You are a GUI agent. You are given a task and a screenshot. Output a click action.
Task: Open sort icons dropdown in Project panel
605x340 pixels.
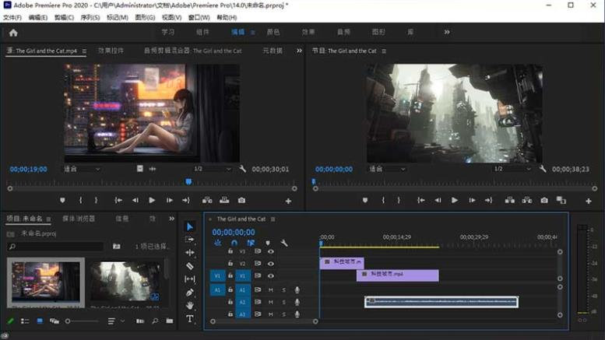[116, 321]
